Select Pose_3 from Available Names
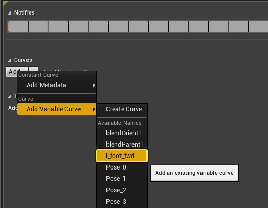The width and height of the screenshot is (268, 208). tap(122, 202)
